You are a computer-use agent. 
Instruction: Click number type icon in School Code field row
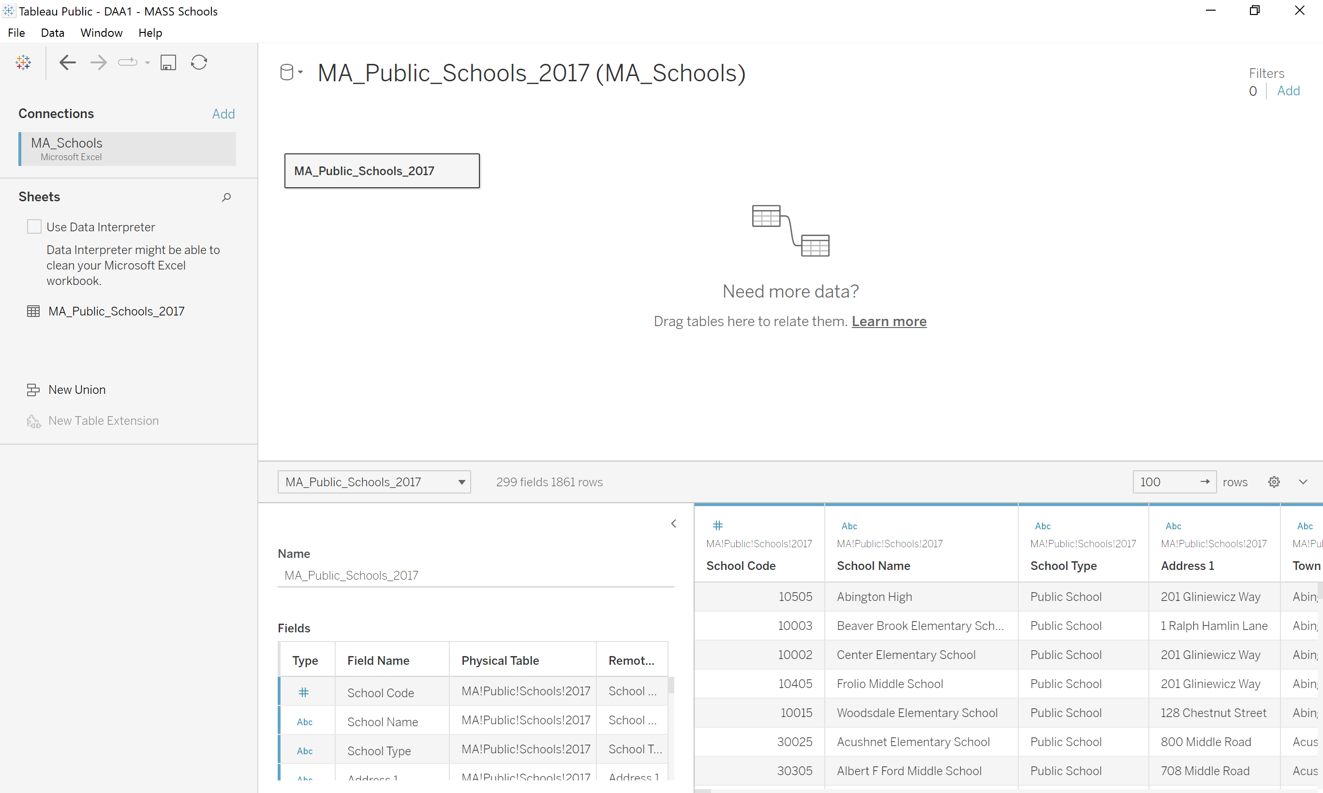(x=304, y=692)
